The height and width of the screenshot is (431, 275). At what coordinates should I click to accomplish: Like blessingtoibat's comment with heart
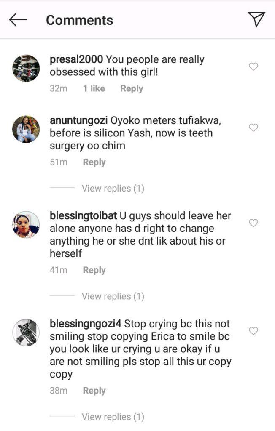[253, 223]
